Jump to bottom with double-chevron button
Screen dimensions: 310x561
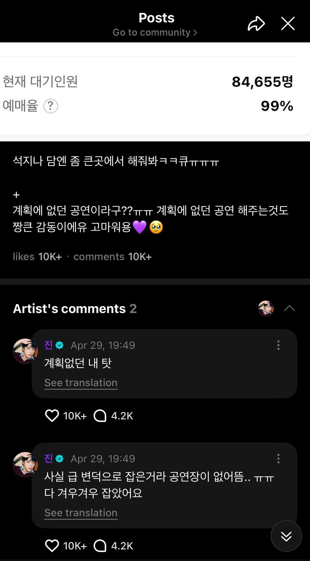click(286, 536)
